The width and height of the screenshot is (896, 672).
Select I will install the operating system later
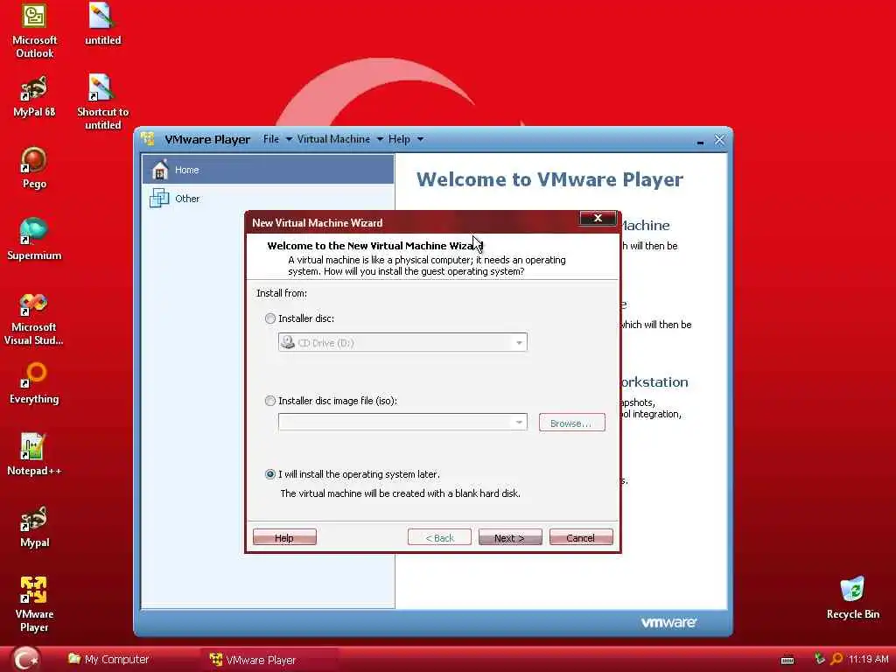click(x=270, y=474)
